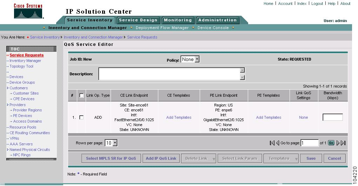This screenshot has height=186, width=358.
Task: Go to next page arrow icon
Action: click(x=338, y=143)
